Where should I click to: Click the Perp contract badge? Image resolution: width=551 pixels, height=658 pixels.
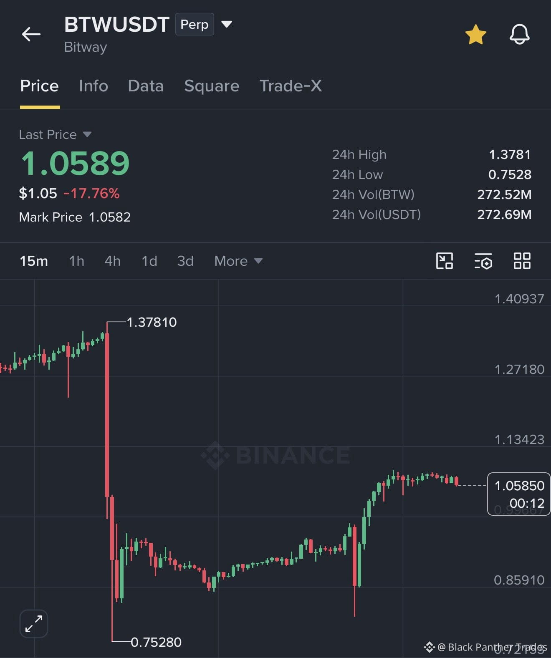[195, 24]
